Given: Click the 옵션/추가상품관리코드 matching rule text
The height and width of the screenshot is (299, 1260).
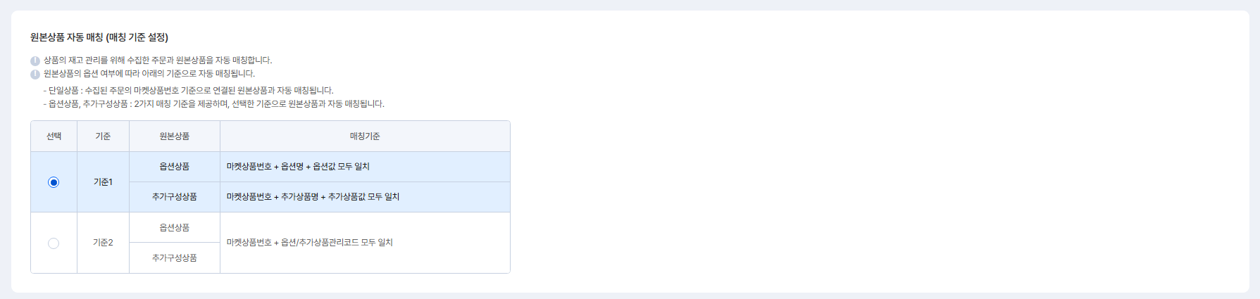Looking at the screenshot, I should pyautogui.click(x=309, y=243).
